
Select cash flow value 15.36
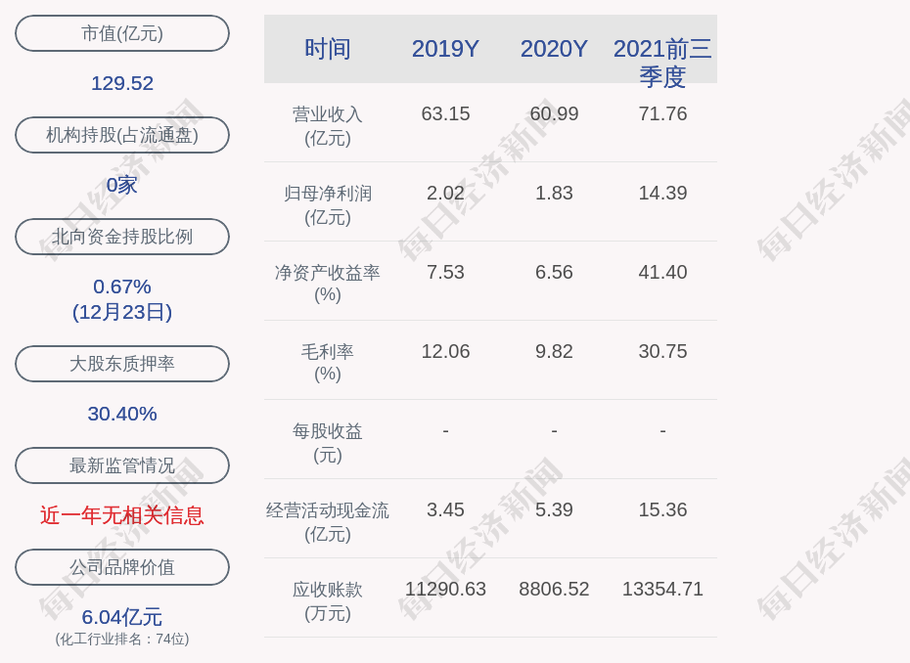point(662,509)
